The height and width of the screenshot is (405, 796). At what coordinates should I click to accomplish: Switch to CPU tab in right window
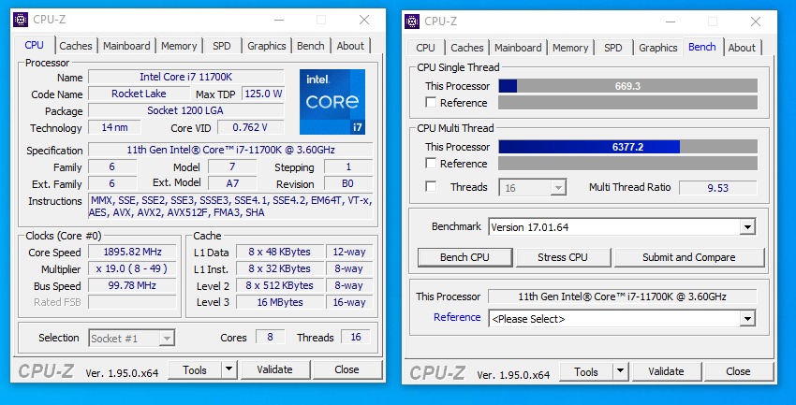[x=425, y=48]
